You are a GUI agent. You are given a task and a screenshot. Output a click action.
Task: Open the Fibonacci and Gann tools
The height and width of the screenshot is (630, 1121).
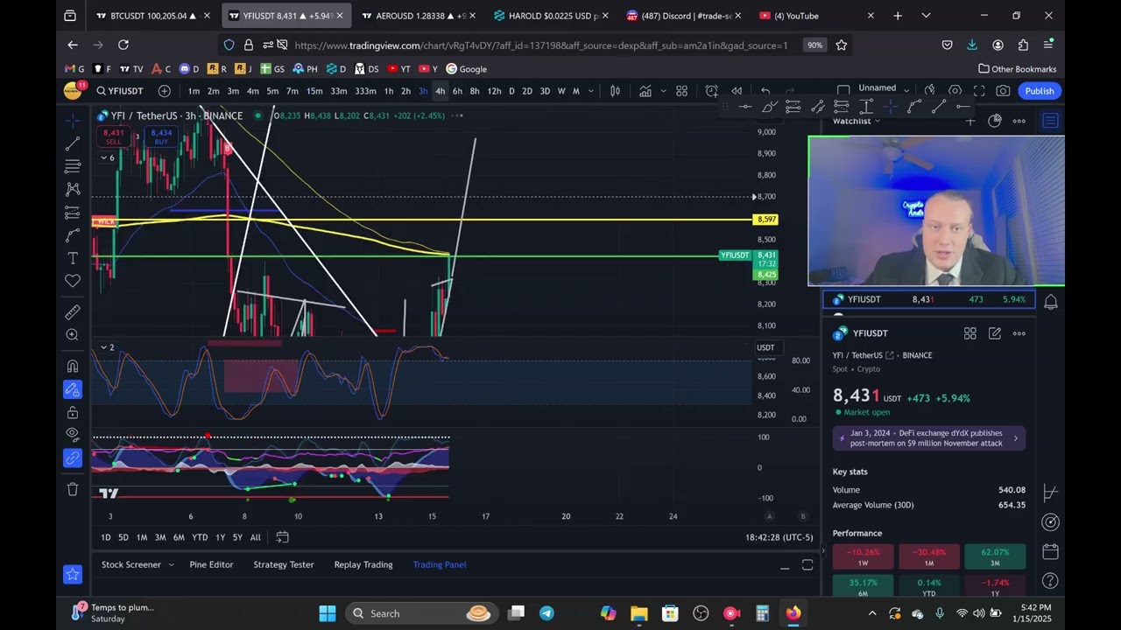[73, 166]
